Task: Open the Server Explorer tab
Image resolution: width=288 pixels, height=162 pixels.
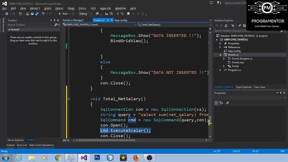Action: [x=16, y=140]
